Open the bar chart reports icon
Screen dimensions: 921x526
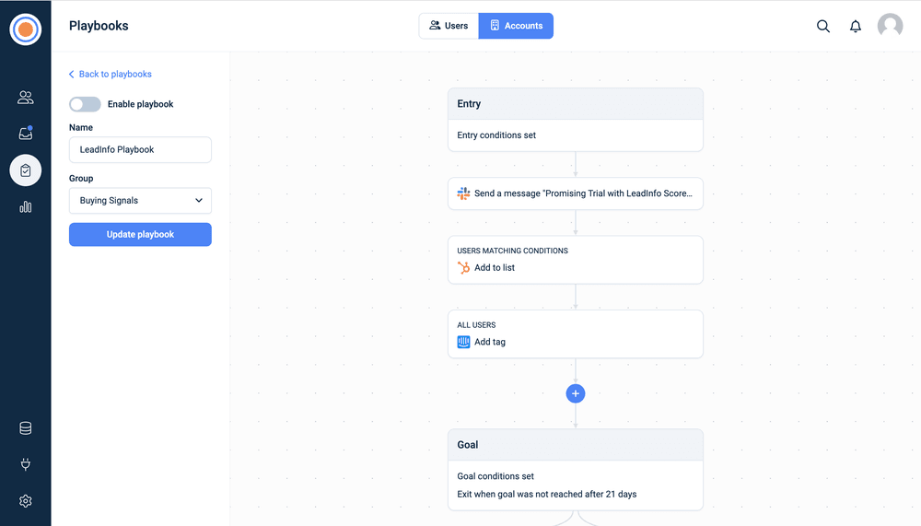26,207
